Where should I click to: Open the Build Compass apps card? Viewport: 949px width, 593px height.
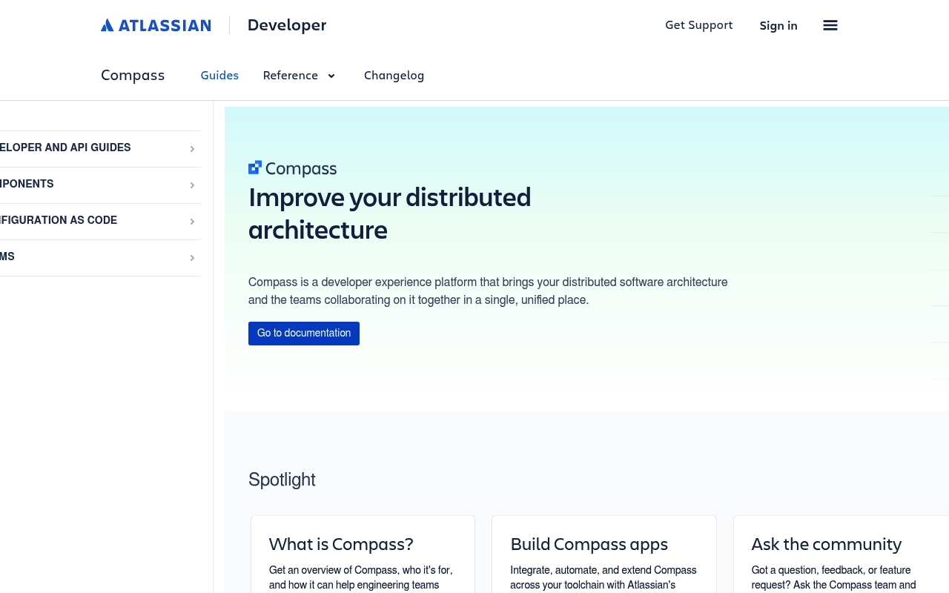(x=604, y=554)
